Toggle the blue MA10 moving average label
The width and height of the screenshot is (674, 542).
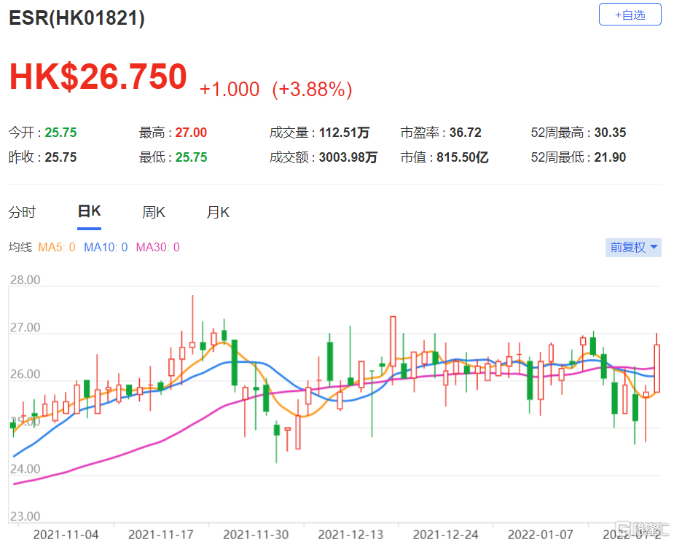pyautogui.click(x=106, y=248)
